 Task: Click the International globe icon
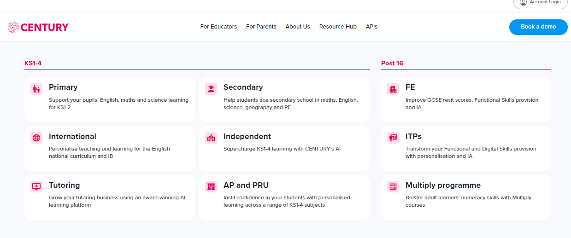tap(36, 138)
